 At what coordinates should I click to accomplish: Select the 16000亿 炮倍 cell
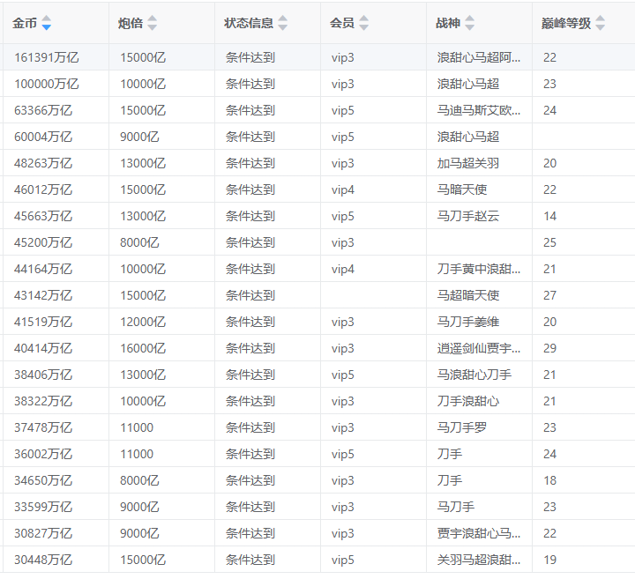[x=143, y=348]
